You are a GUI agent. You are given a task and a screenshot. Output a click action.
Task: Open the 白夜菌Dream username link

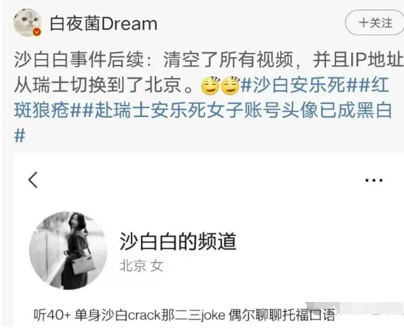pos(103,24)
